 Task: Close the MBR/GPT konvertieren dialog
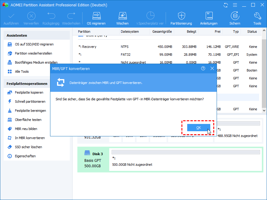(212, 68)
